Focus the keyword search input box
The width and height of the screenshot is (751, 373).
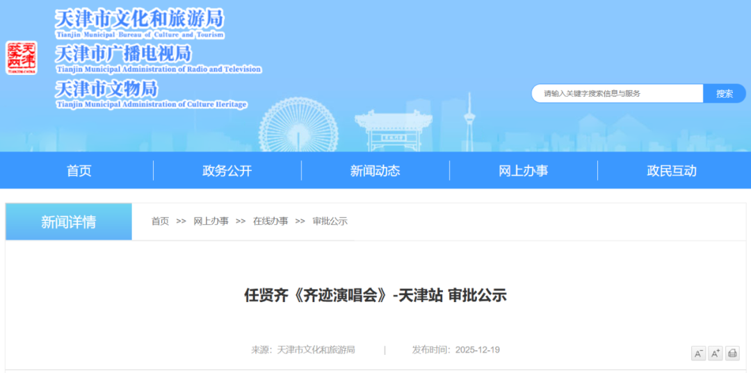tap(617, 94)
